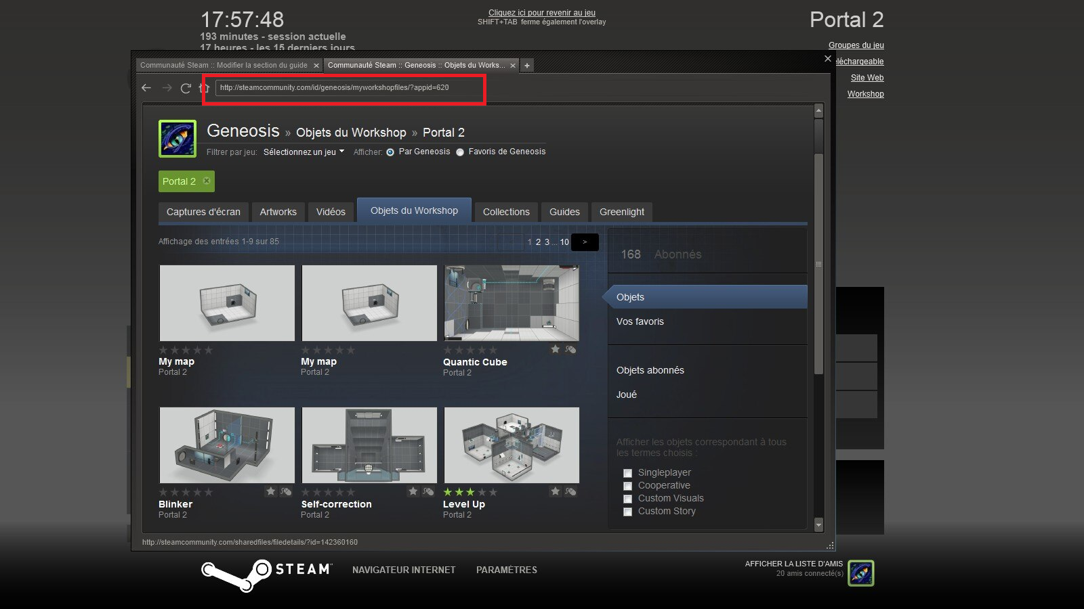Go to the Collections tab
This screenshot has width=1084, height=609.
coord(506,212)
